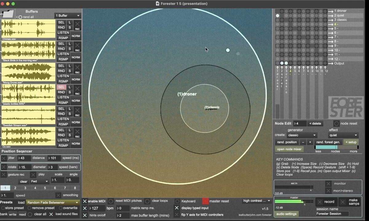
Task: Select position slot 5 in the sequencer
Action: pos(45,188)
